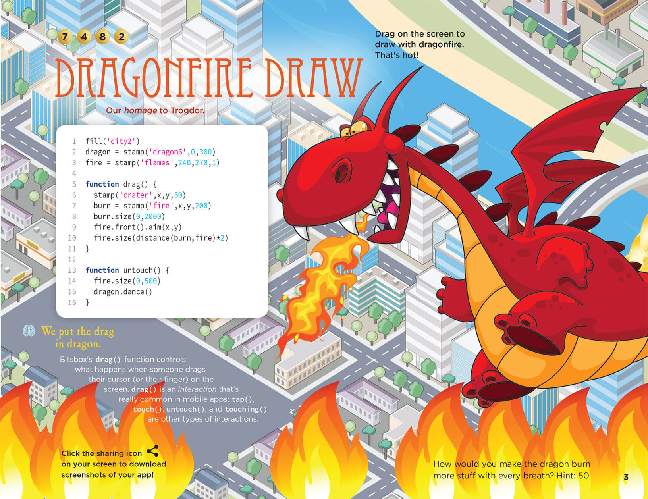The image size is (648, 499).
Task: Click the 'function untouch()' code line
Action: coord(127,270)
